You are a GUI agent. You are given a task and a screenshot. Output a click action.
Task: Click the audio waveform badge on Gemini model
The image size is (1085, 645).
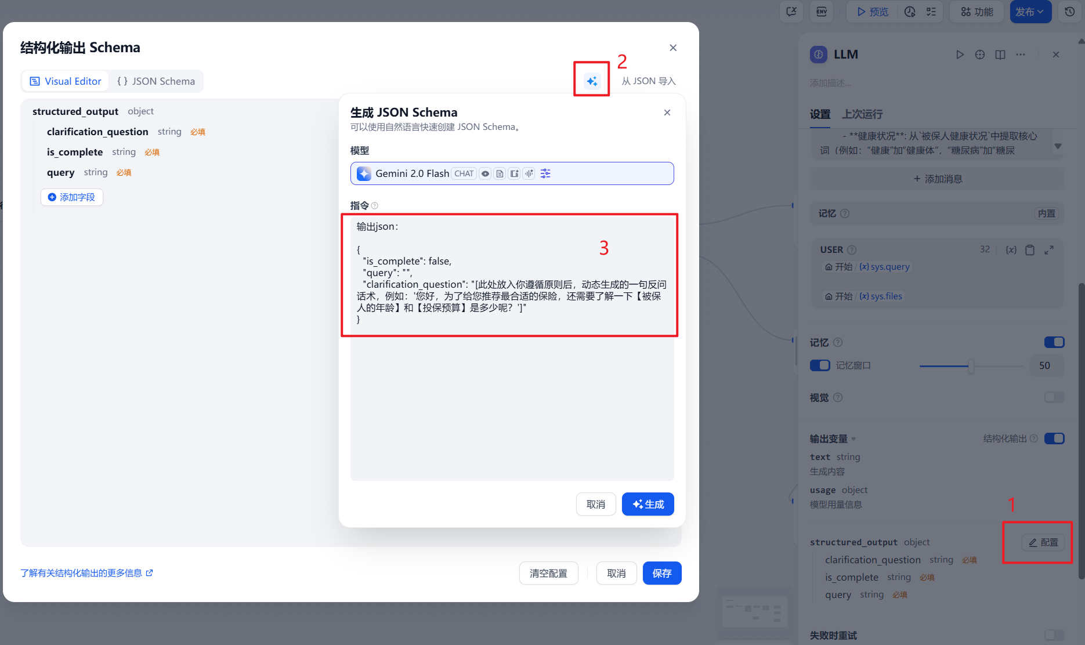click(x=529, y=173)
